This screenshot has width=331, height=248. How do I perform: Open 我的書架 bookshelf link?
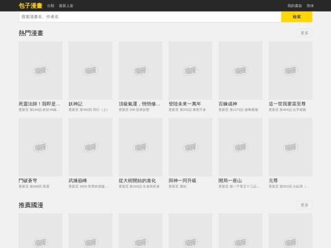(x=294, y=6)
